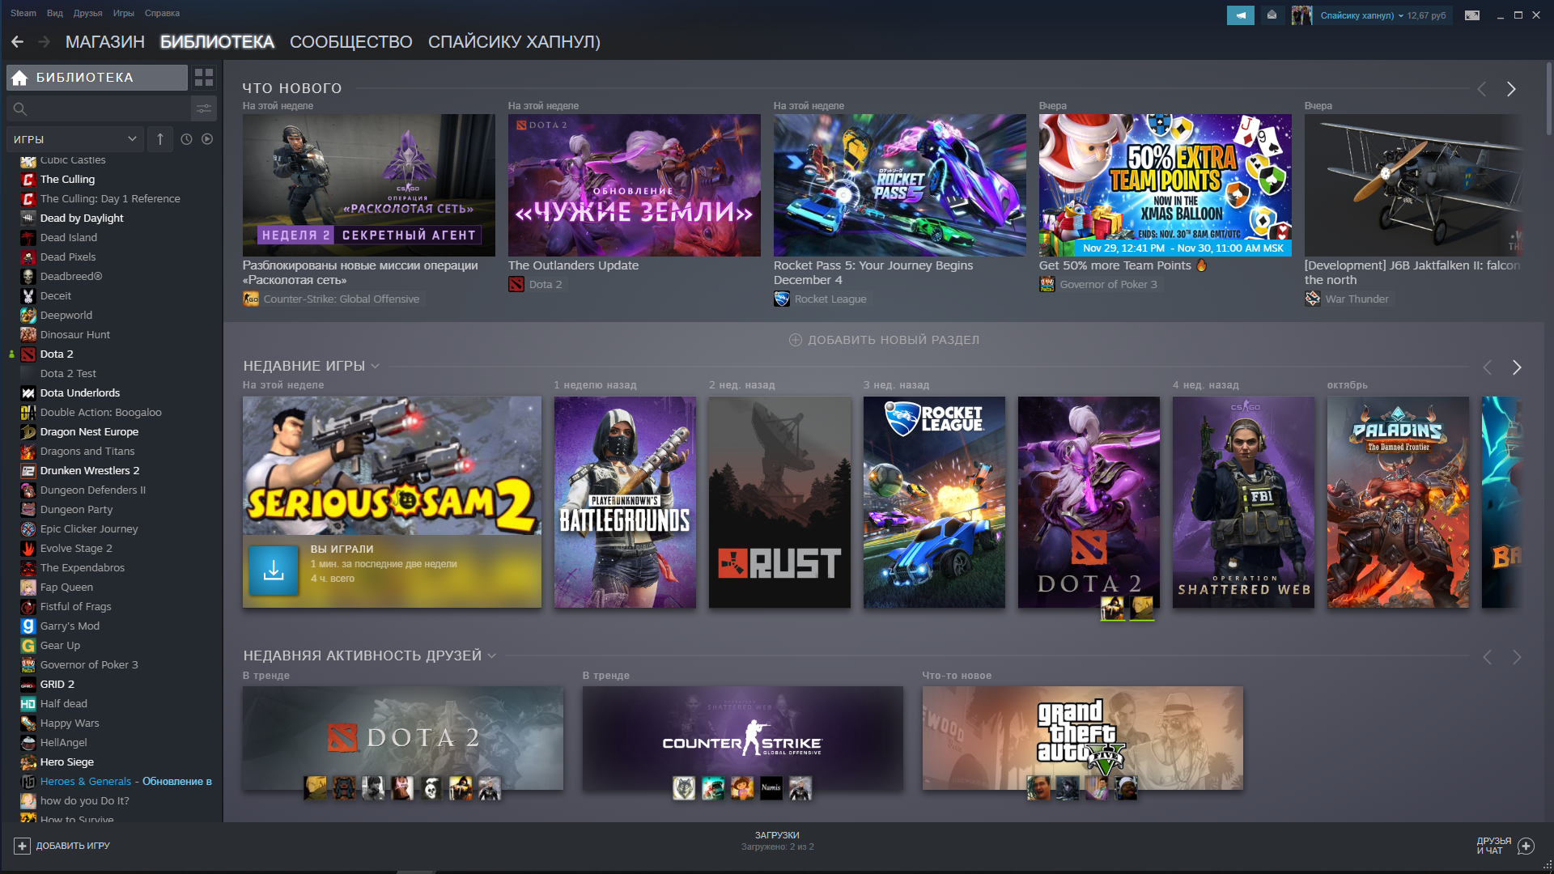Go back with the left arrow icon
Image resolution: width=1554 pixels, height=874 pixels.
coord(17,41)
